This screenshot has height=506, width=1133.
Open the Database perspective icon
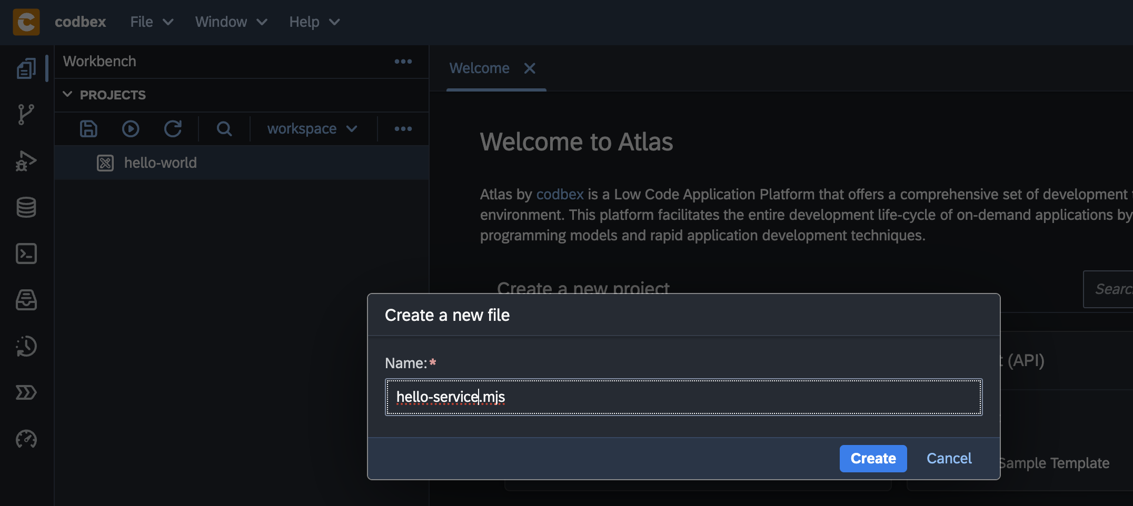(26, 207)
